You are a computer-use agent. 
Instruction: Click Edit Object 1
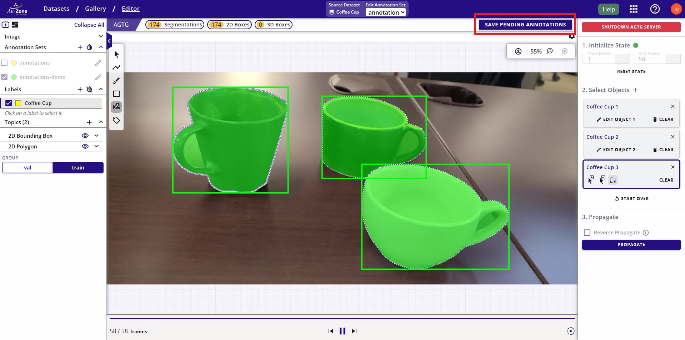pos(616,120)
